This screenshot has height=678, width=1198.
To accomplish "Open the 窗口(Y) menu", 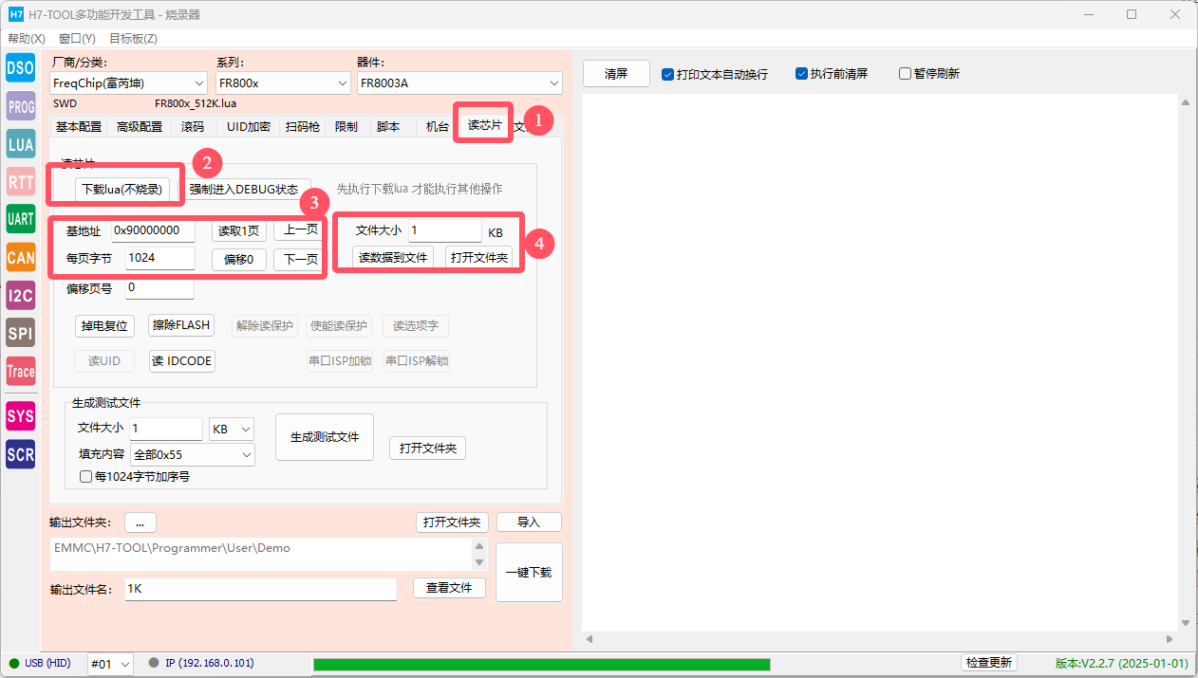I will pyautogui.click(x=77, y=39).
